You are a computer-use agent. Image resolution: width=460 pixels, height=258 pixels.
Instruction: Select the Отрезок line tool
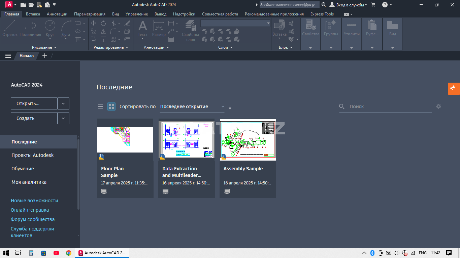pyautogui.click(x=10, y=29)
